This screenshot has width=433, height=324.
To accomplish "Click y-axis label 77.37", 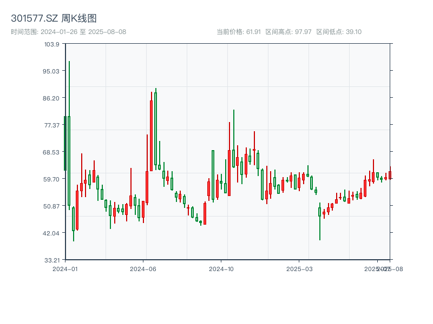I will [51, 125].
